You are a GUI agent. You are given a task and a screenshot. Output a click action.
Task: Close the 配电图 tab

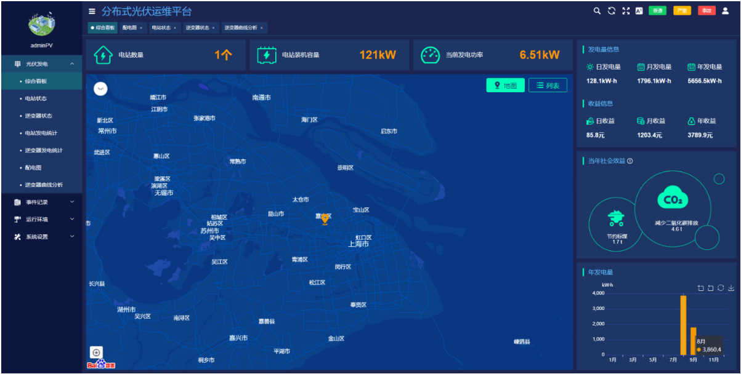pos(141,28)
